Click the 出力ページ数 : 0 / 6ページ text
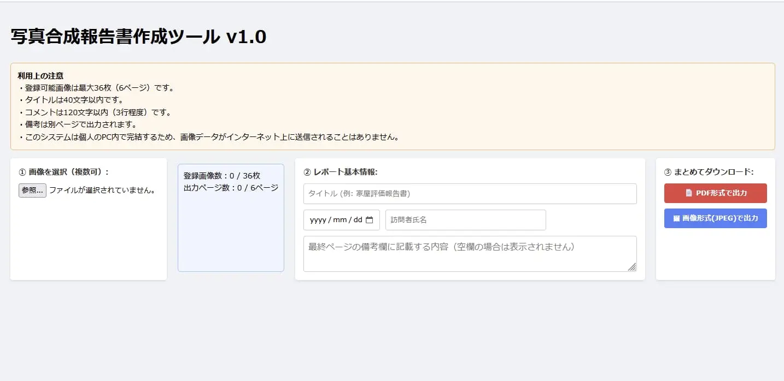The width and height of the screenshot is (784, 381). [231, 188]
